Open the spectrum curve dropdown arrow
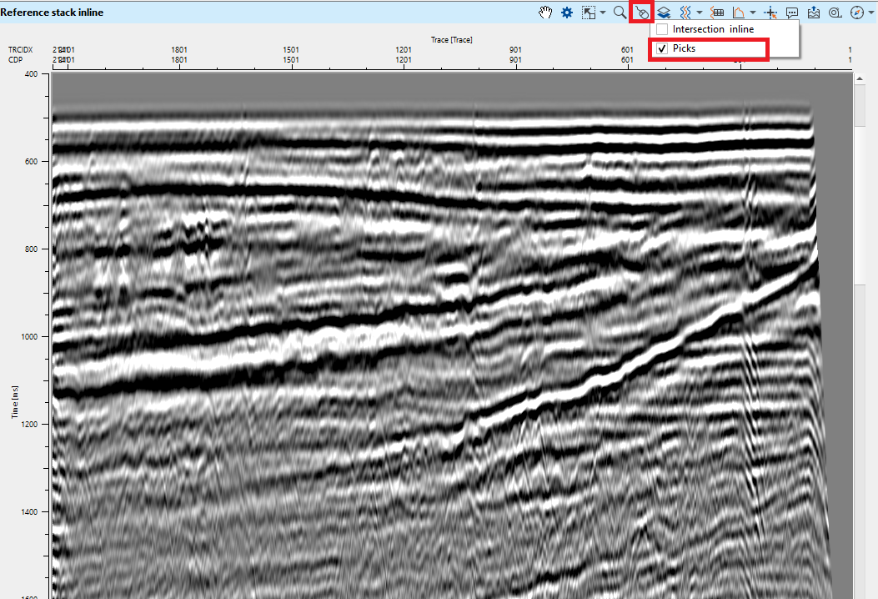878x599 pixels. pos(753,13)
